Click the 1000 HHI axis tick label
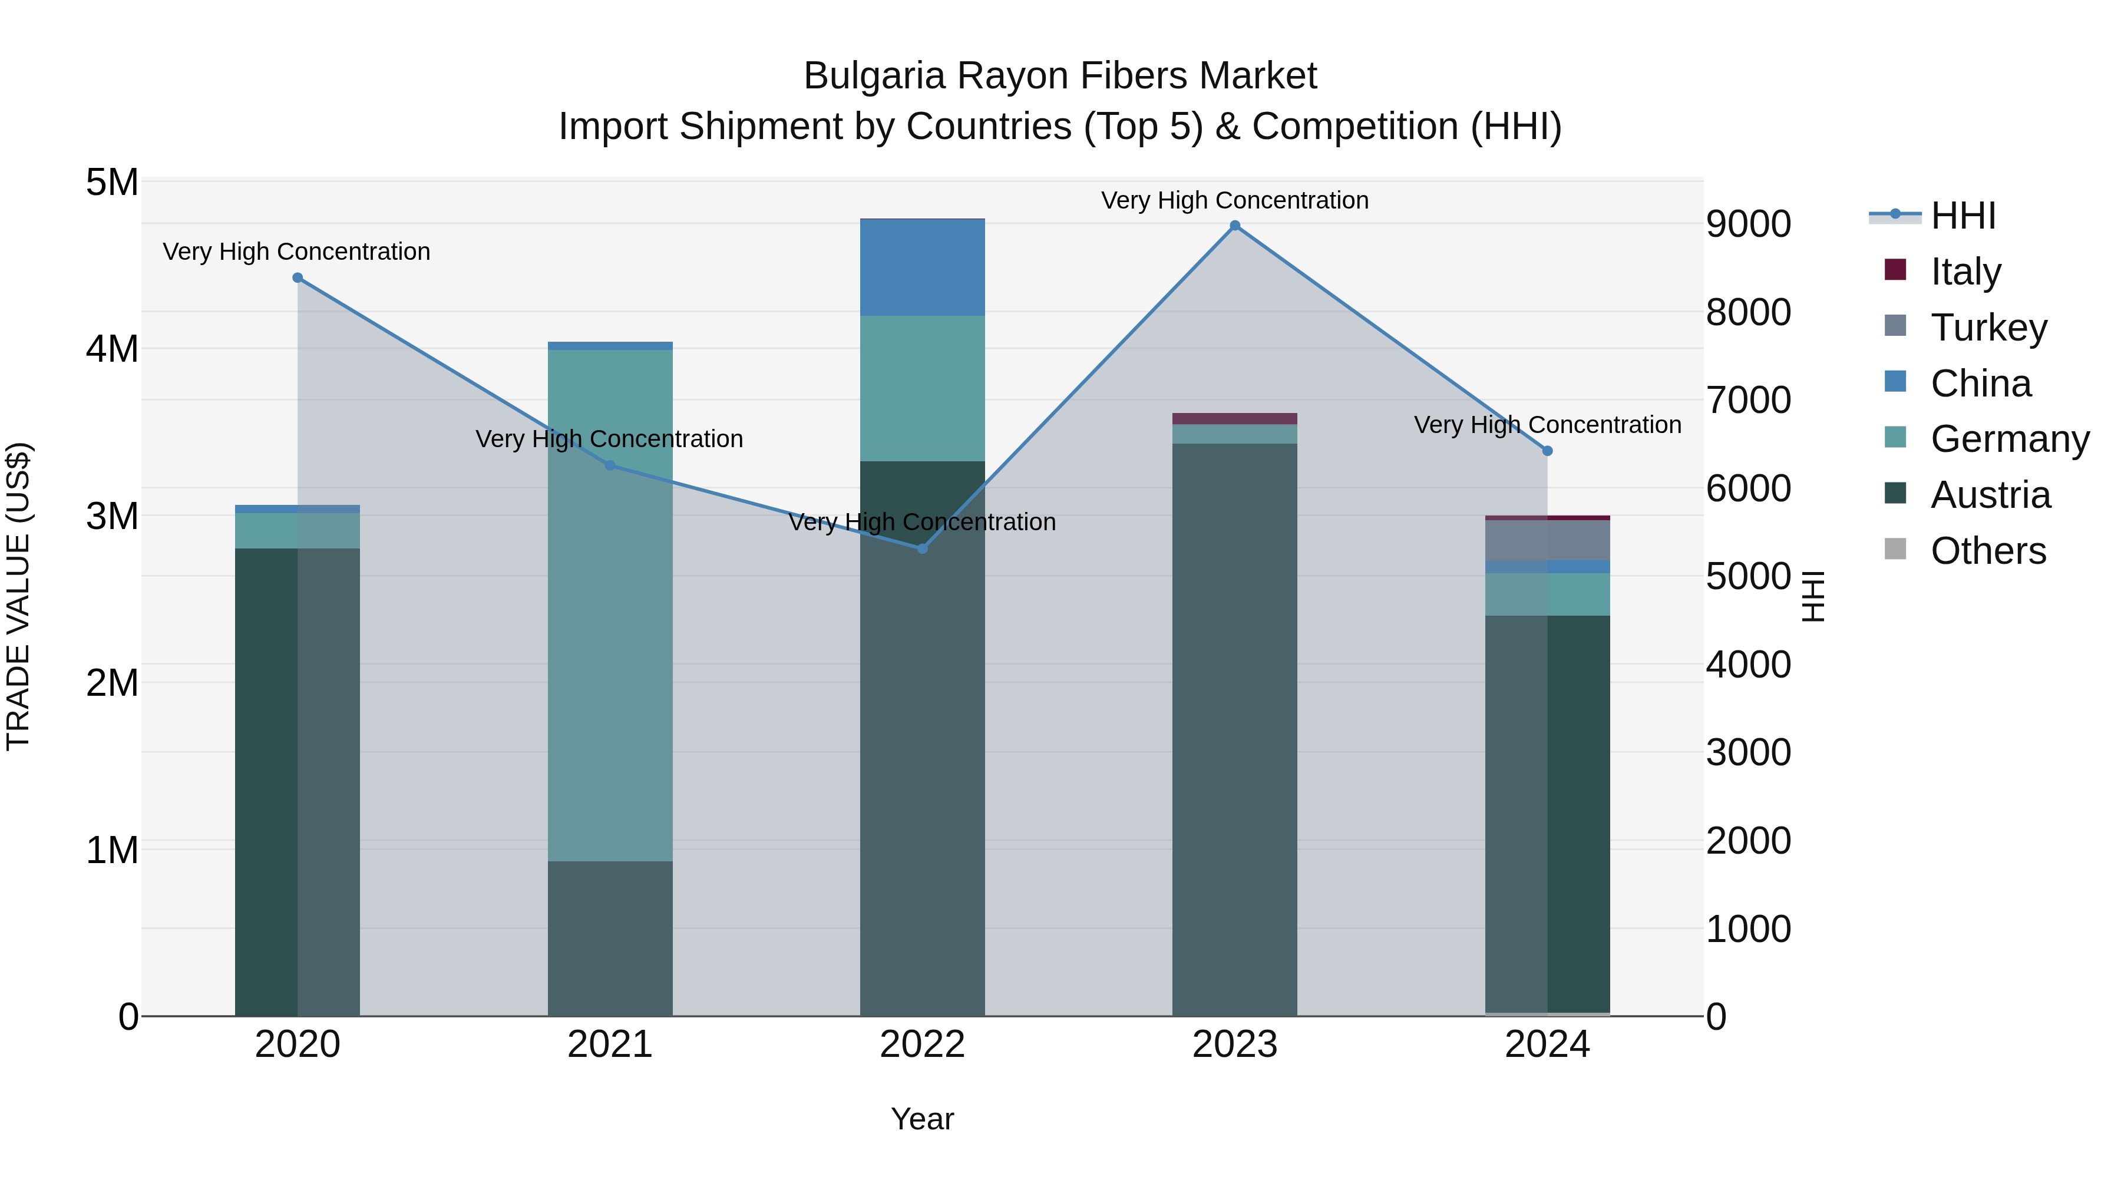The width and height of the screenshot is (2121, 1193). click(1748, 928)
